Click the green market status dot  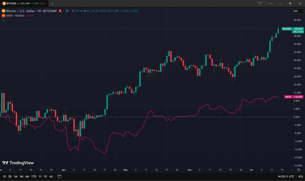[67, 11]
